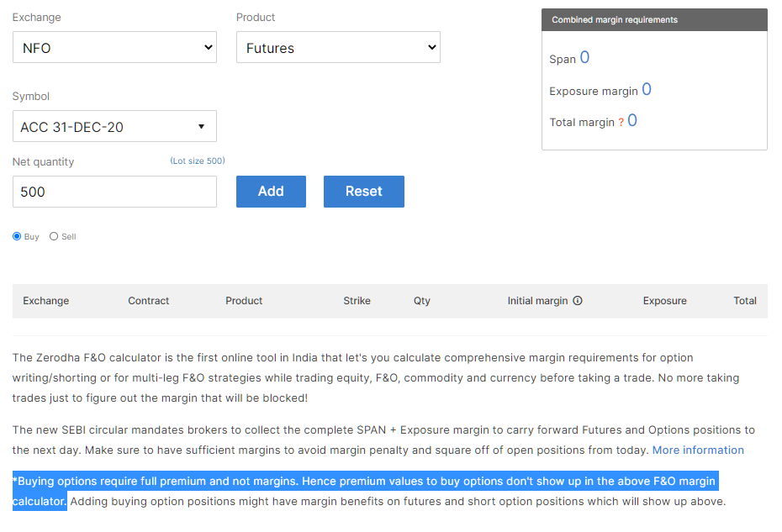Viewport: 782px width, 532px height.
Task: Click the Span value in margin panel
Action: point(584,57)
